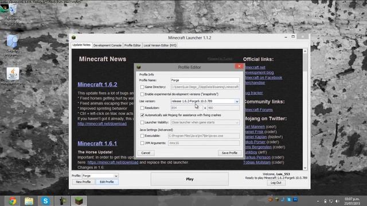Screen dimensions: 367x206
Task: Switch to the Update Notes tab
Action: point(81,45)
